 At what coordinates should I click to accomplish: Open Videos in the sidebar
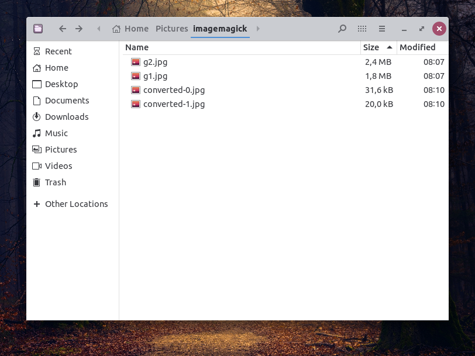click(x=73, y=166)
